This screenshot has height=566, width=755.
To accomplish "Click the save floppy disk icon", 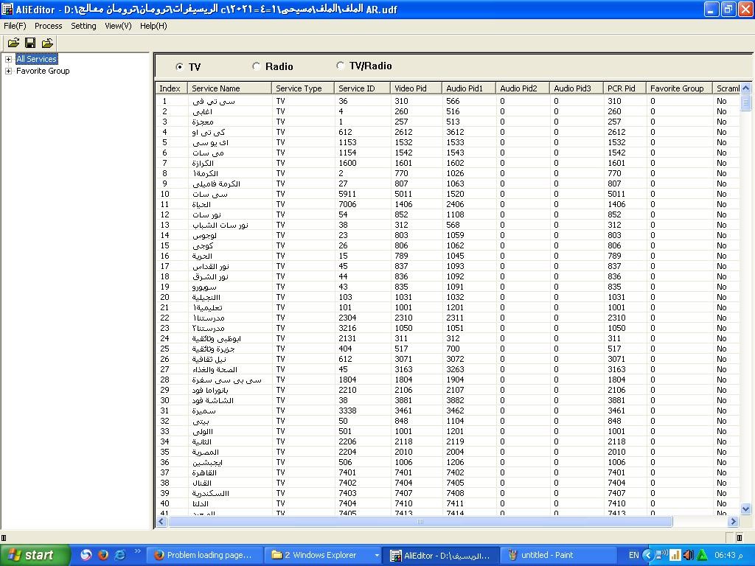I will click(x=30, y=43).
